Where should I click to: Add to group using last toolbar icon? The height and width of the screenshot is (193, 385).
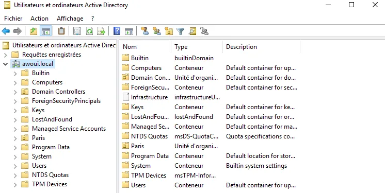click(204, 31)
